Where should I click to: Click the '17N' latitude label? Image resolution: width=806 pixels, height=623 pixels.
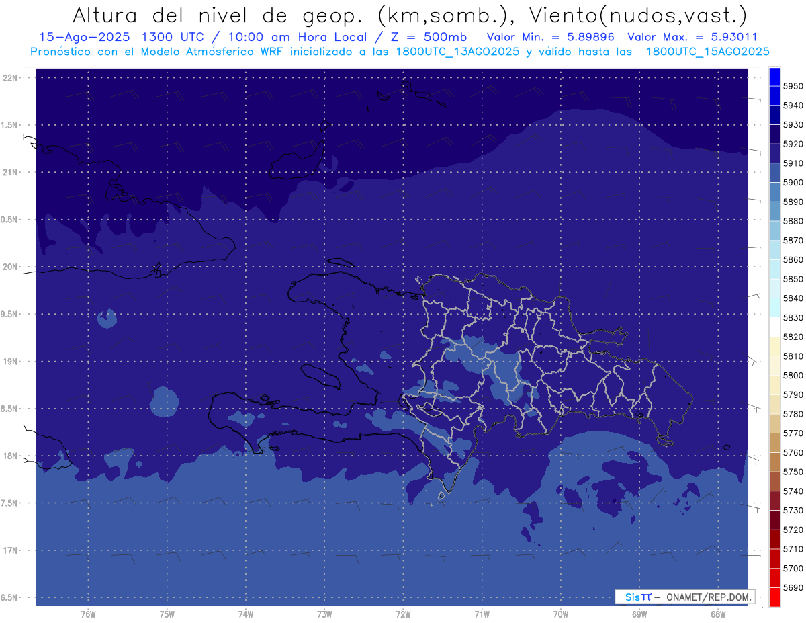(11, 551)
